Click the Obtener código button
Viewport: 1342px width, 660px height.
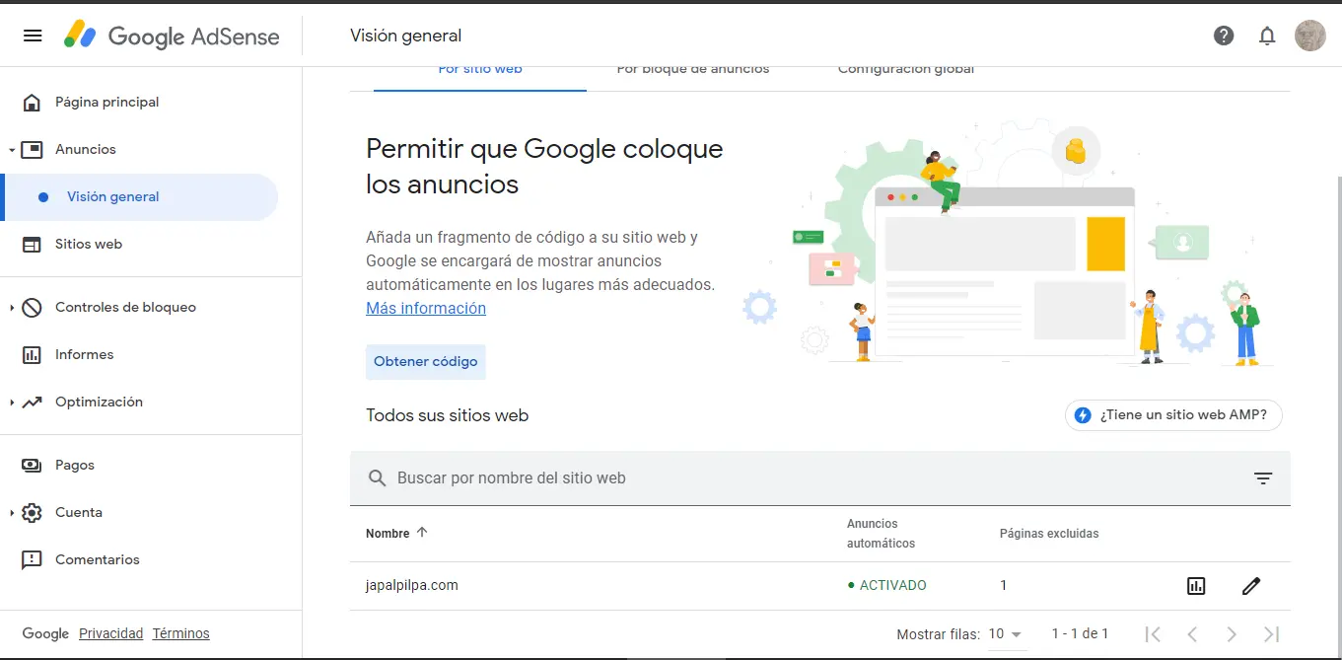pyautogui.click(x=426, y=362)
